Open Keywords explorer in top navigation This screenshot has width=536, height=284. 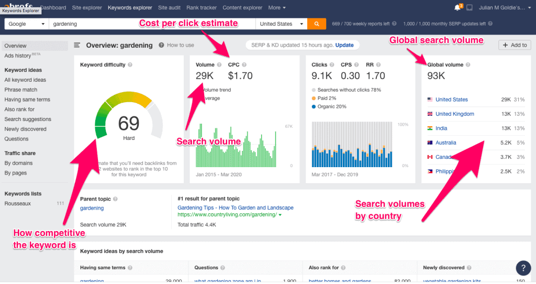pyautogui.click(x=130, y=7)
